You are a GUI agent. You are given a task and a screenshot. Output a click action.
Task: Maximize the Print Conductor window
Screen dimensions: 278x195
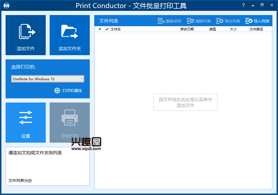click(262, 5)
